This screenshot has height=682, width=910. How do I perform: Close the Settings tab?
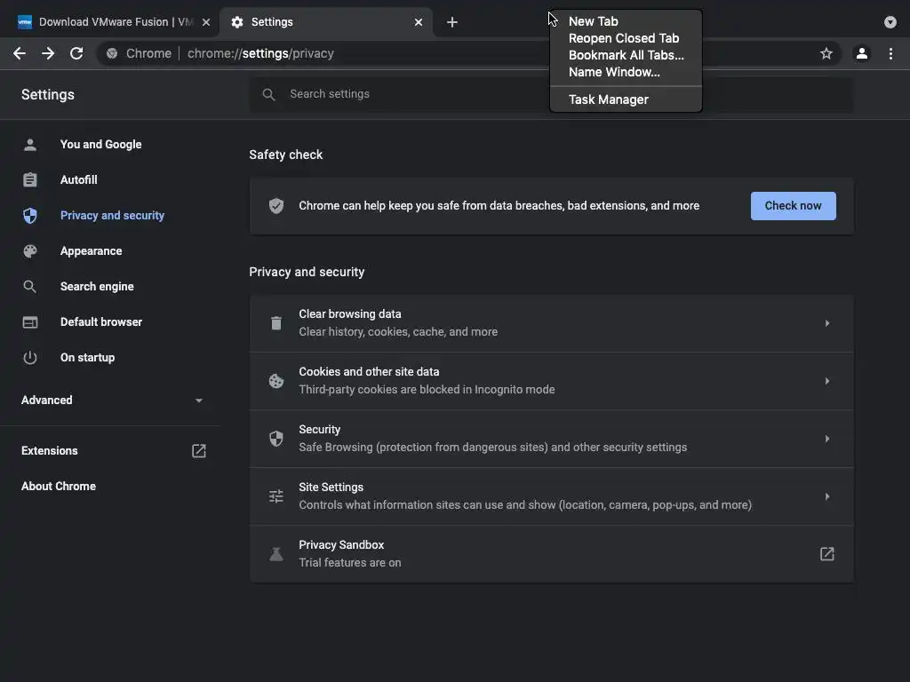tap(419, 22)
